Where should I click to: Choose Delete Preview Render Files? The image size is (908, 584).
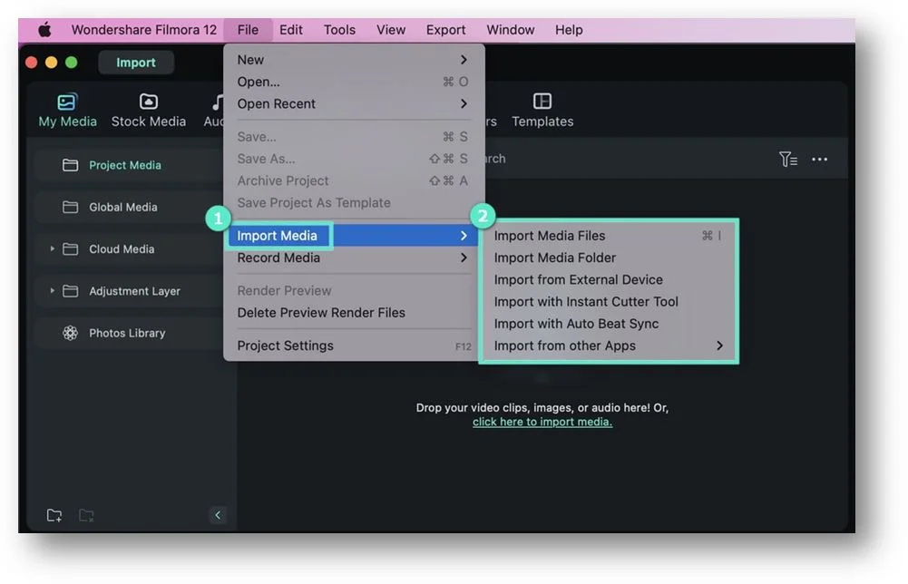(352, 313)
